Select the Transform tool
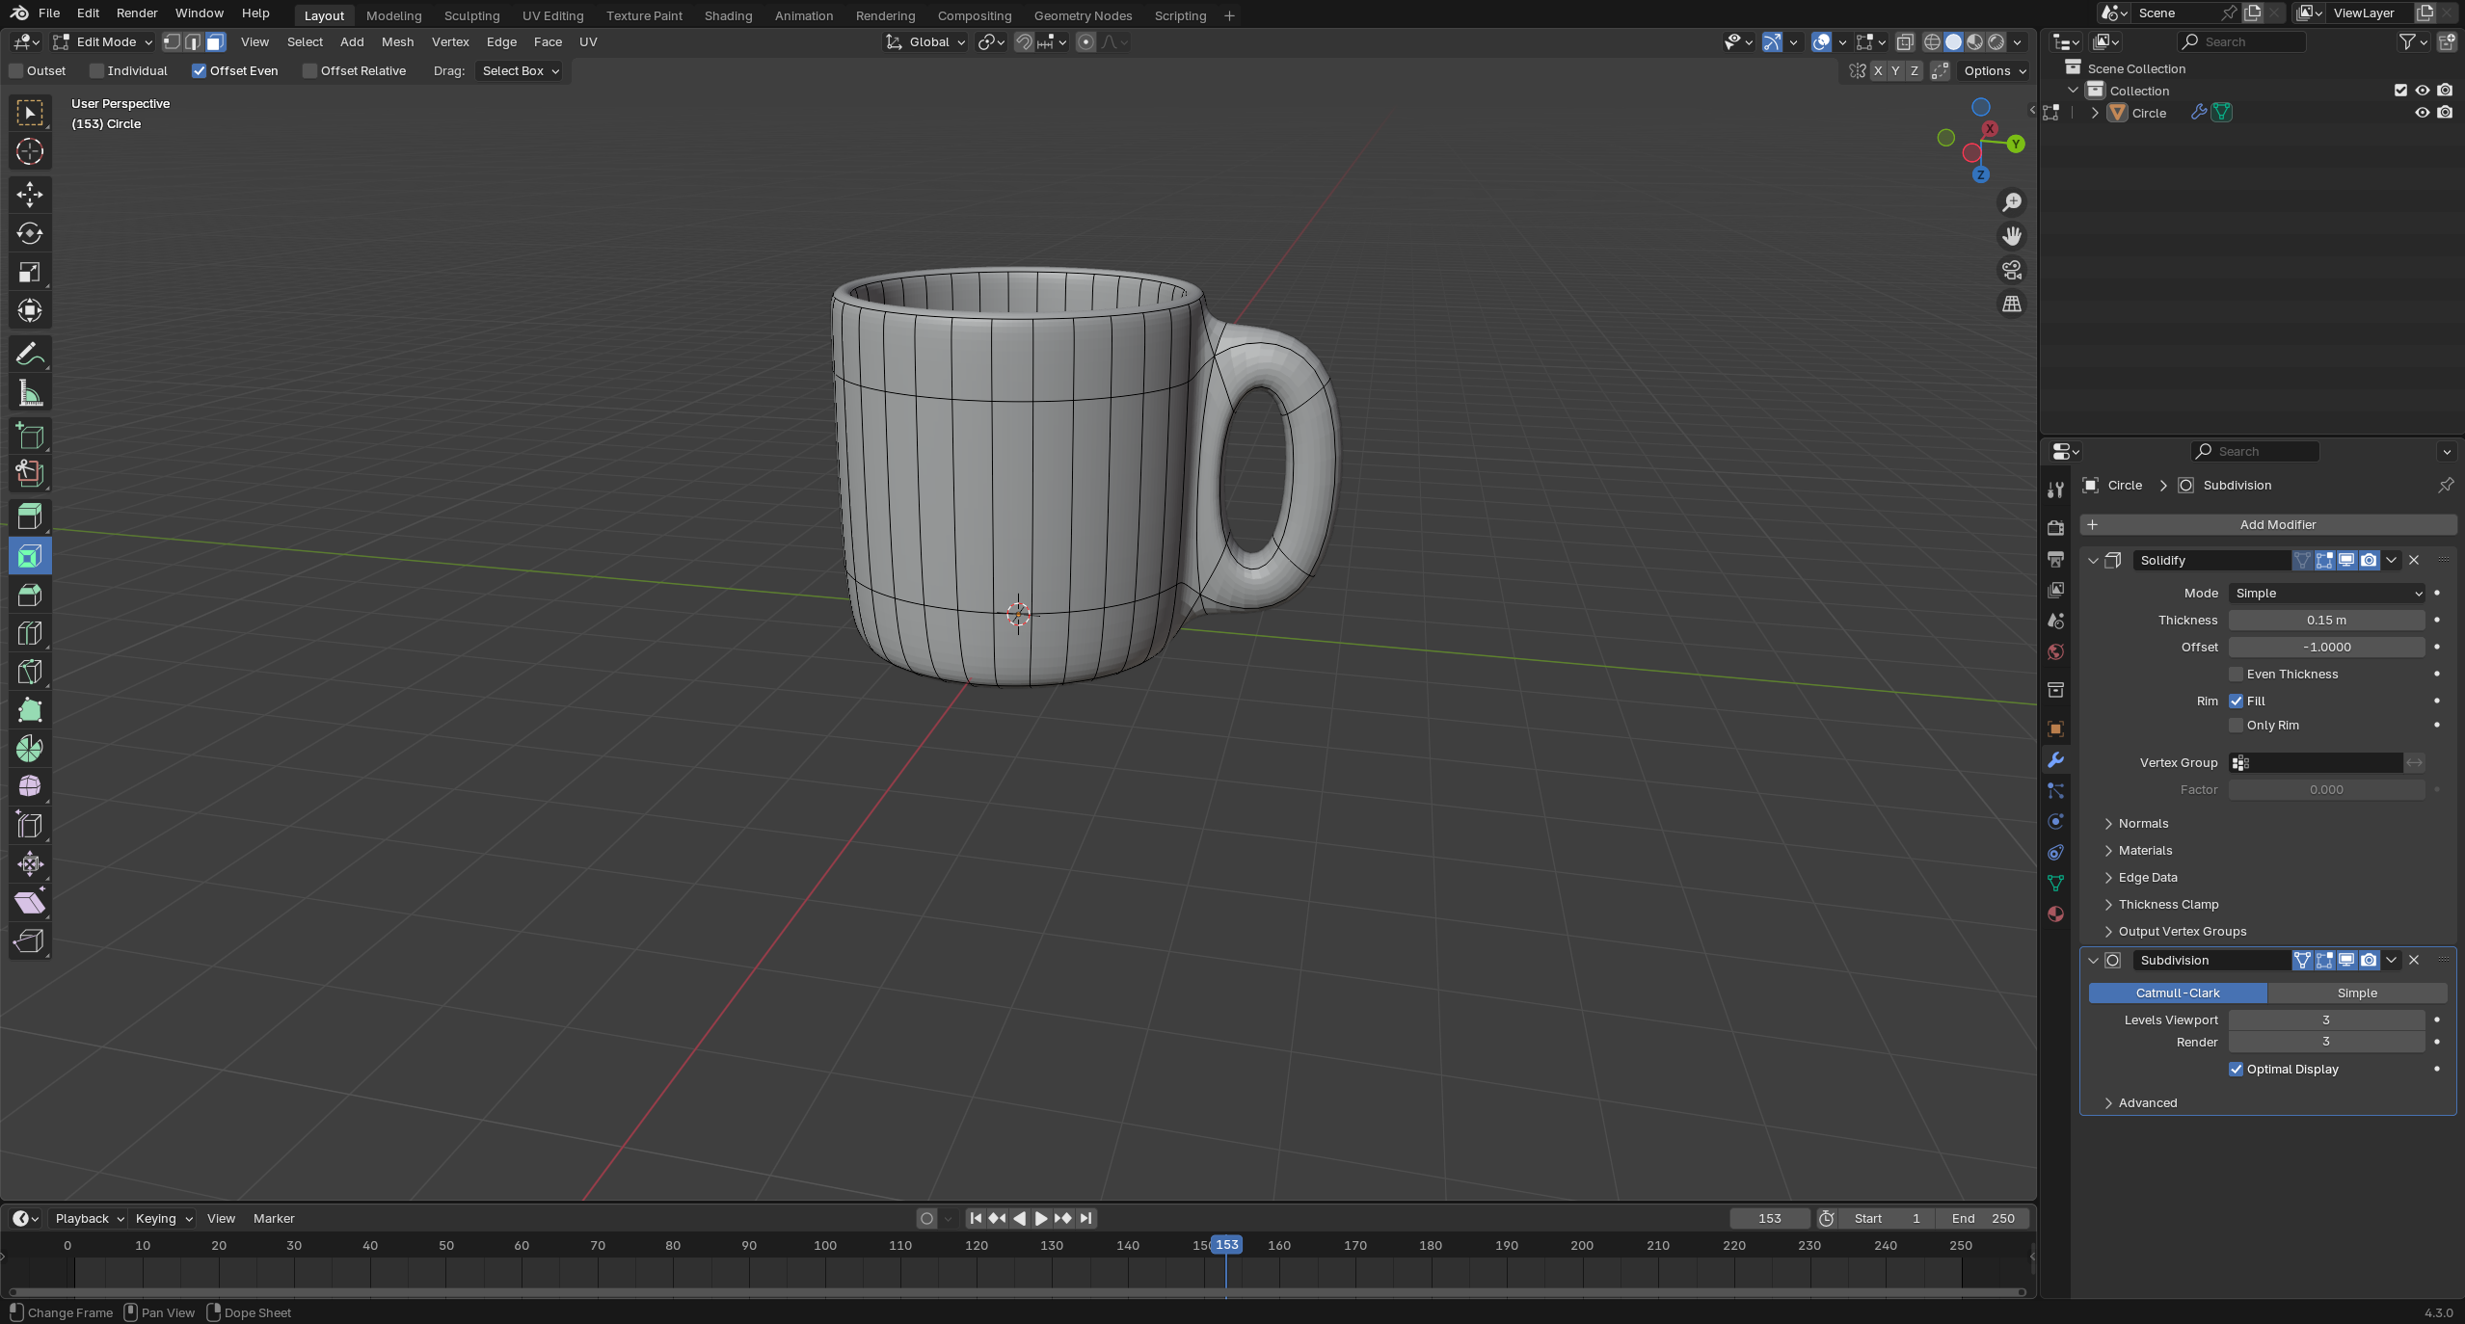The image size is (2465, 1324). [x=30, y=310]
